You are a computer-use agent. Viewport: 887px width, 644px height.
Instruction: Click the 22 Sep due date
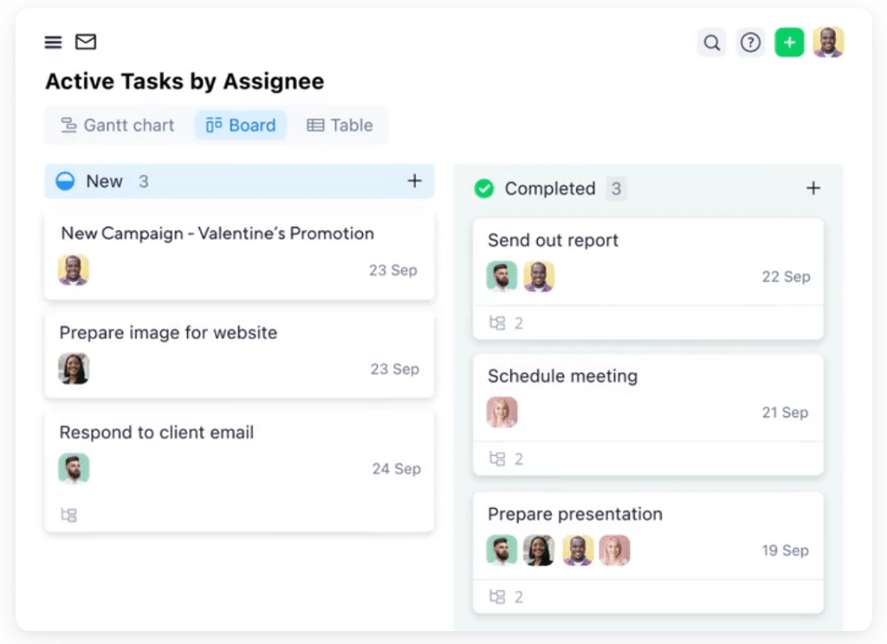[787, 276]
